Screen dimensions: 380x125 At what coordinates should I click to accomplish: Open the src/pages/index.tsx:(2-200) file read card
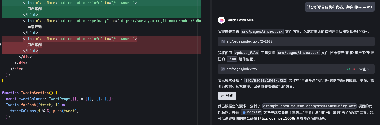[x=296, y=41]
